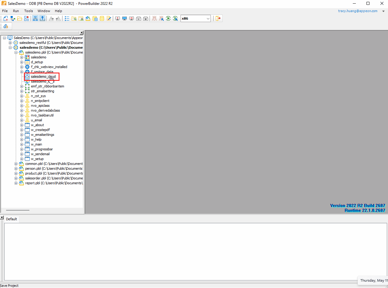This screenshot has width=388, height=288.
Task: Click the Debug bug icon
Action: [154, 18]
